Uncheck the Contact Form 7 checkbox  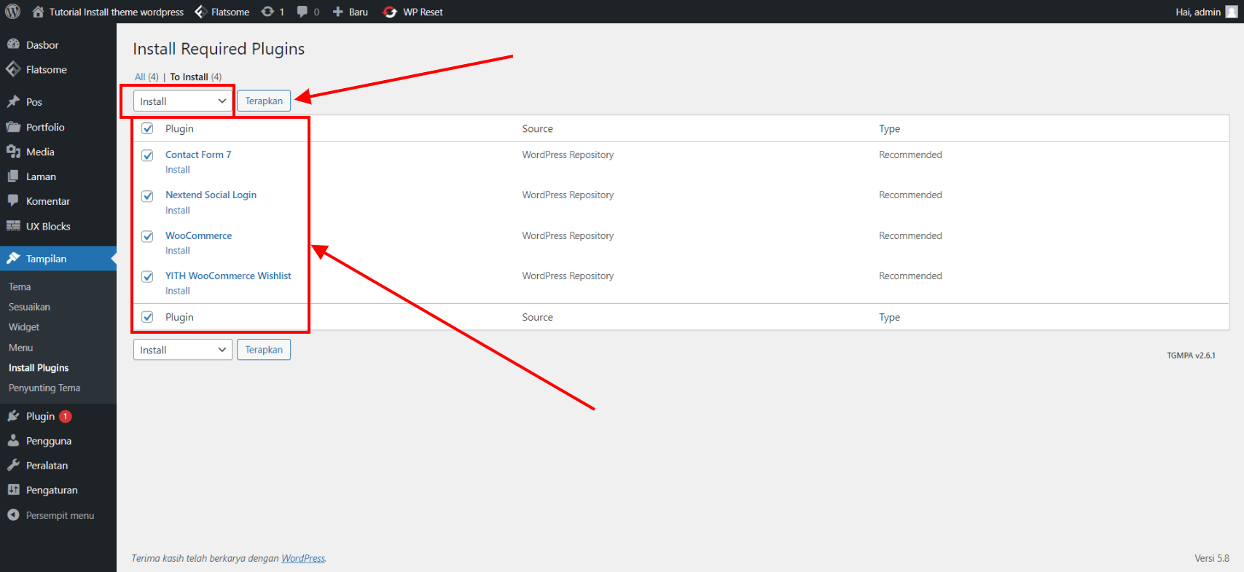point(147,155)
